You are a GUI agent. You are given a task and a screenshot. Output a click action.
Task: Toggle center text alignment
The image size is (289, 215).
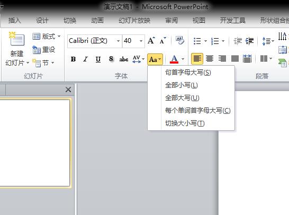(210, 59)
